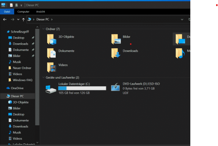Select the Lokaler Datenträger (C:) drive icon
This screenshot has width=218, height=146.
[x=51, y=89]
